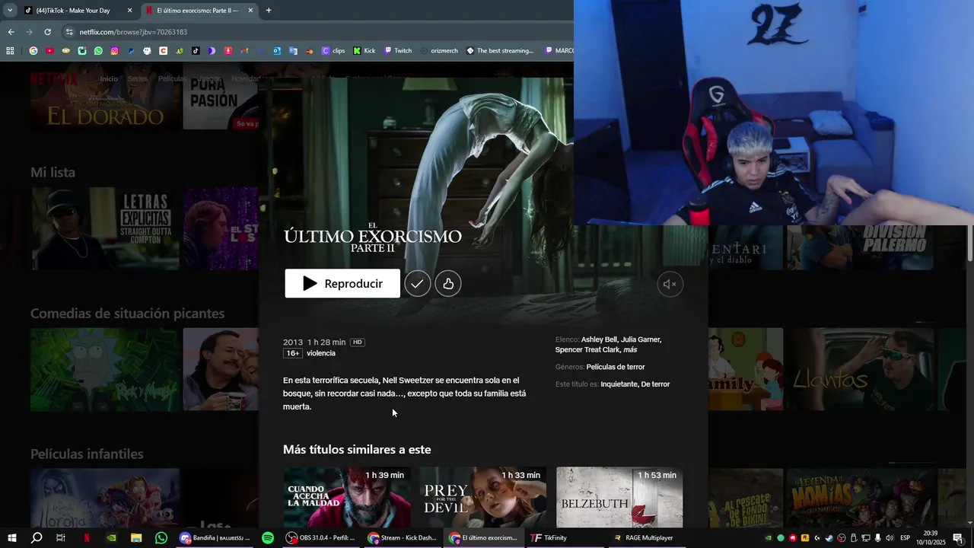Viewport: 974px width, 548px height.
Task: Open the División Palermo thumbnail
Action: coord(860,247)
